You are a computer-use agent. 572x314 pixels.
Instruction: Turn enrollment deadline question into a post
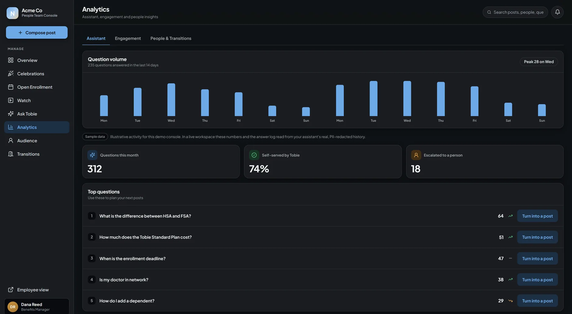pyautogui.click(x=537, y=258)
